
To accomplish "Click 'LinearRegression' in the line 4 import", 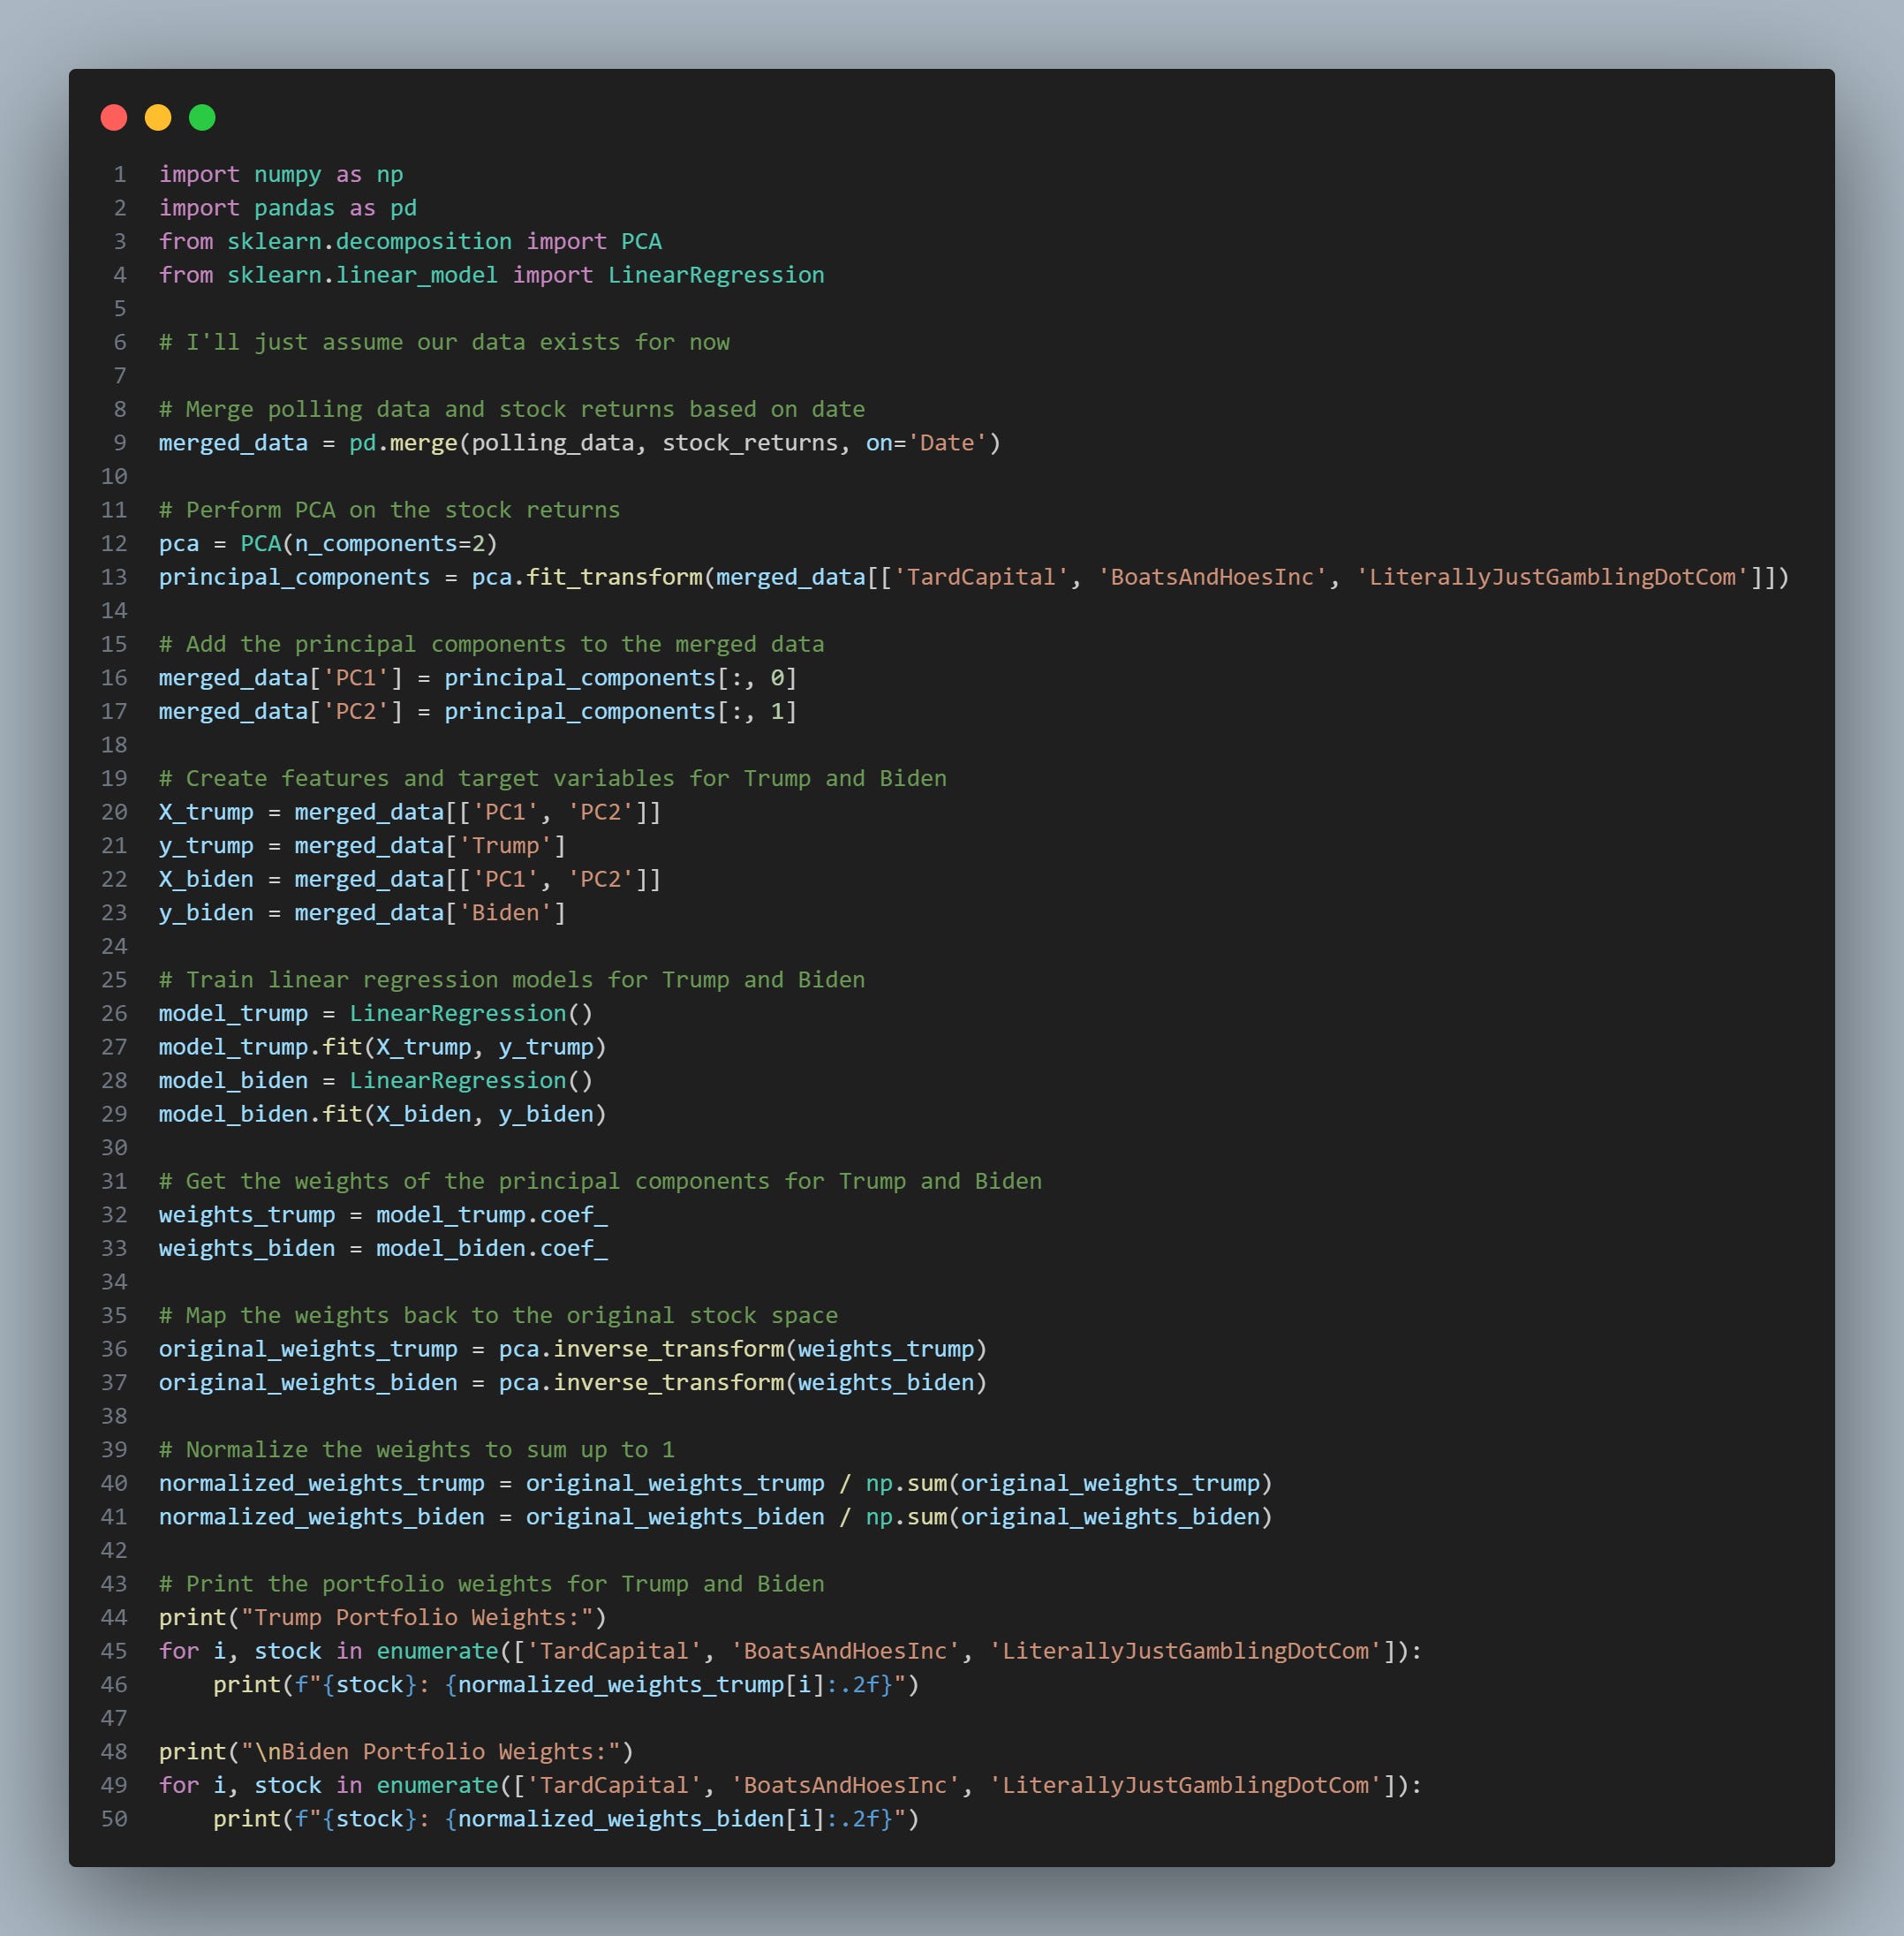I will [x=716, y=275].
